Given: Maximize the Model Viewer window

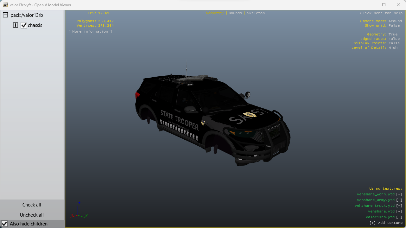Looking at the screenshot, I should (384, 5).
